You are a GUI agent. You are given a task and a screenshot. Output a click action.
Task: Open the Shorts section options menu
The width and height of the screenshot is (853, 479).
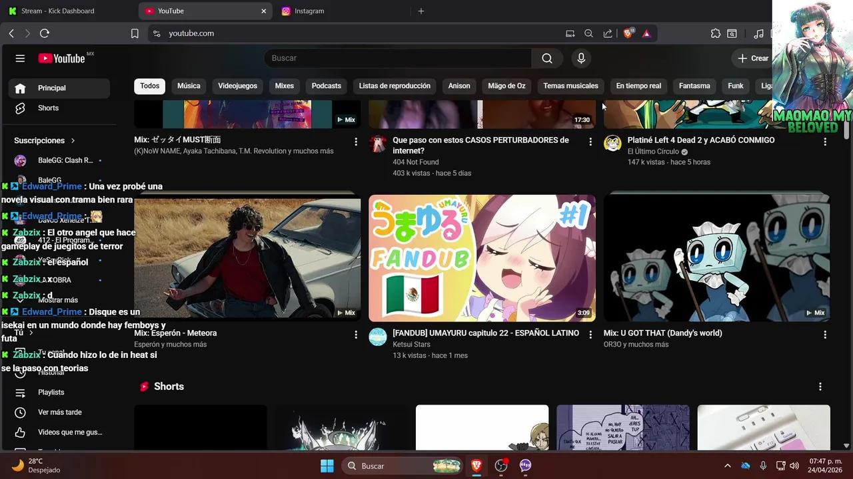820,387
